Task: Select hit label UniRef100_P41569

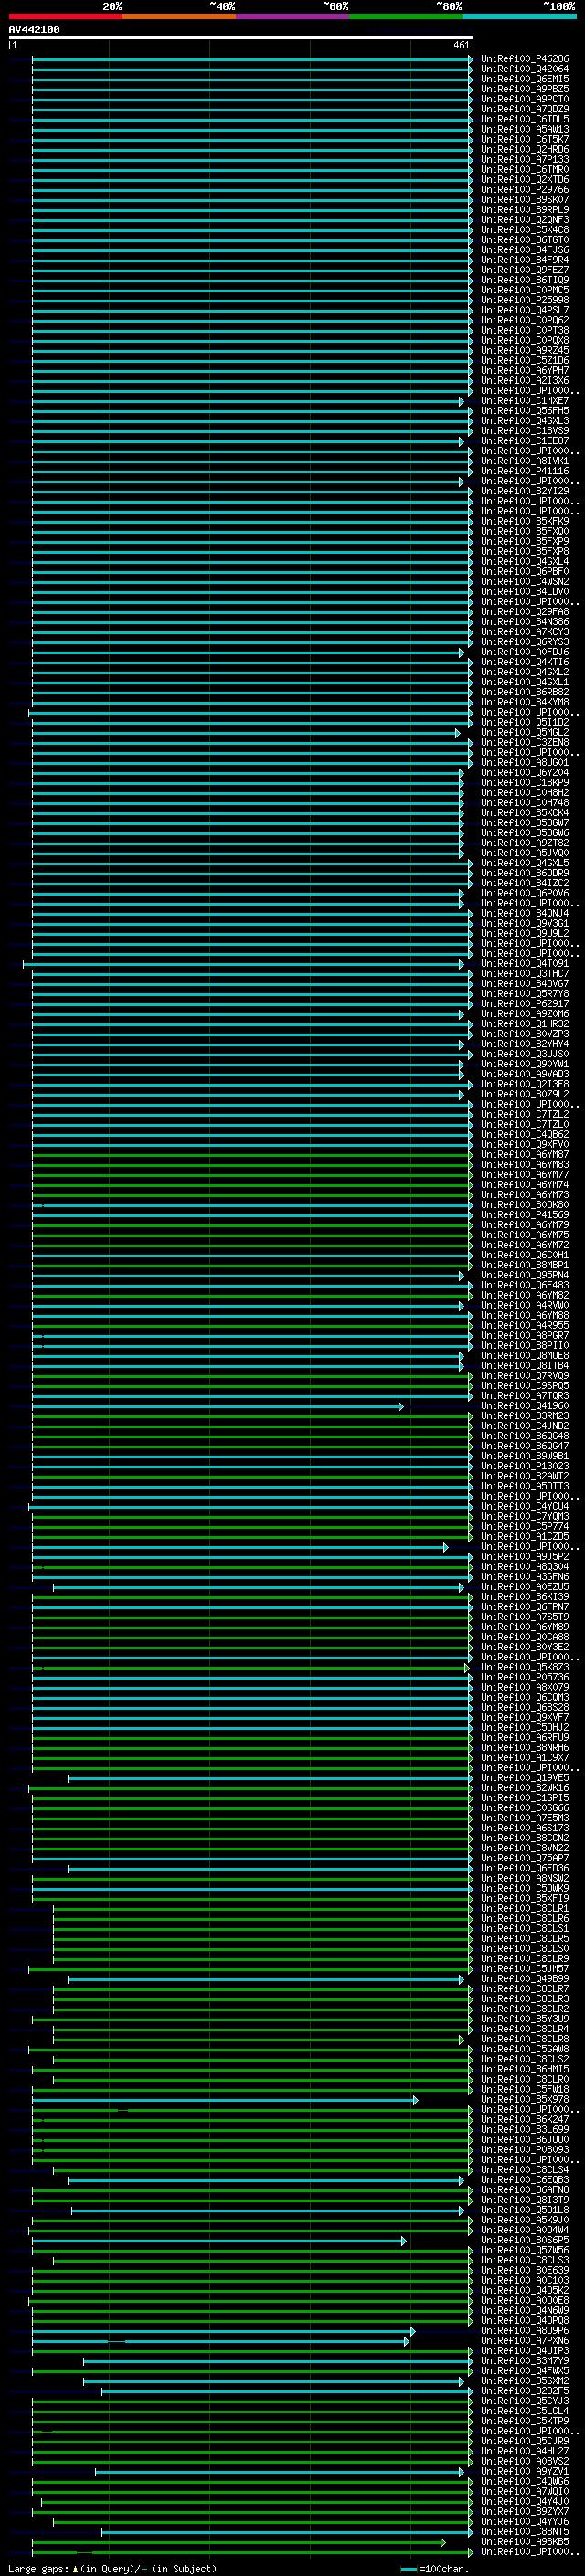Action: coord(525,1215)
